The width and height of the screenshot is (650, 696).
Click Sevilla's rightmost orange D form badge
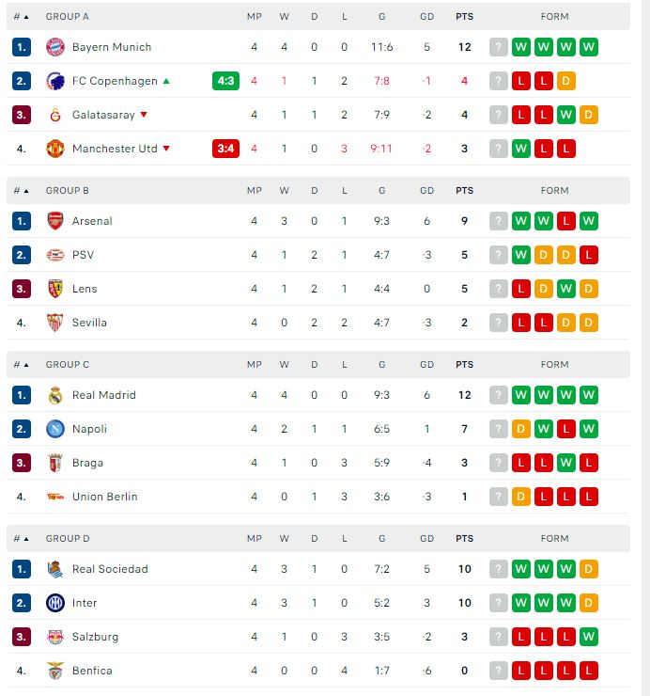tap(588, 323)
